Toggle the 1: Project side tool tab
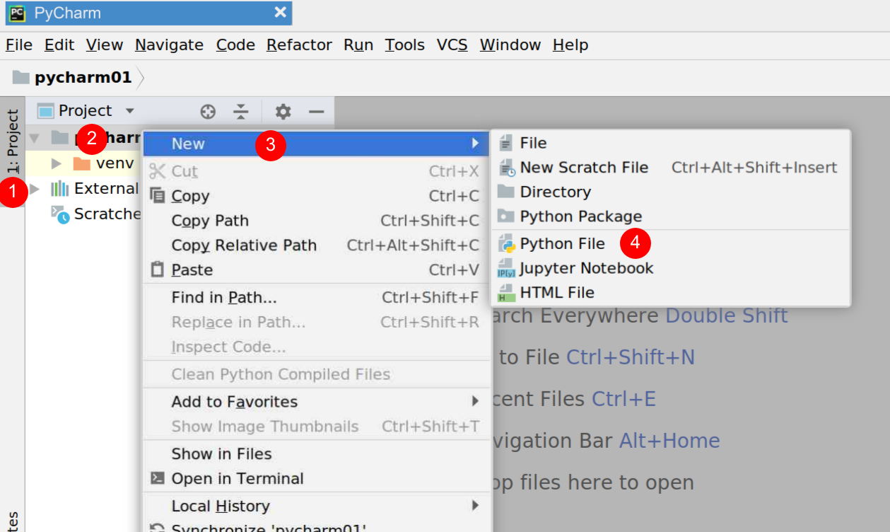The width and height of the screenshot is (890, 532). click(13, 141)
